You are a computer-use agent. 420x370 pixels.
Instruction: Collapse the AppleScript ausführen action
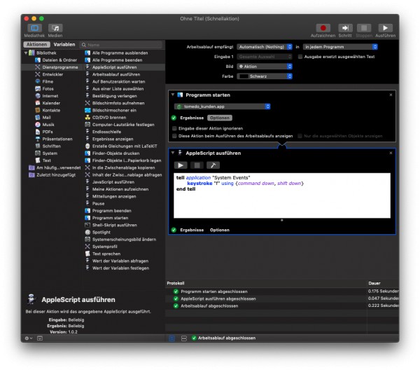pyautogui.click(x=173, y=153)
